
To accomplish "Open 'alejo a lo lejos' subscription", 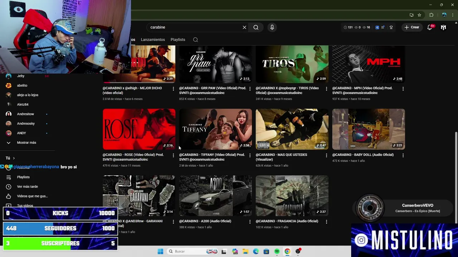I will [x=27, y=95].
